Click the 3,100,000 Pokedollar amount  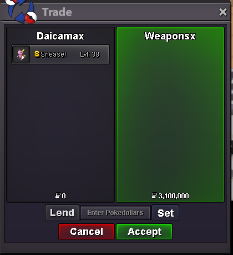(x=174, y=196)
